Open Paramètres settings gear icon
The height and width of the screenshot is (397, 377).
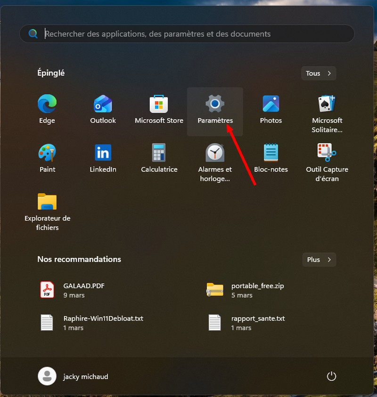(x=215, y=104)
